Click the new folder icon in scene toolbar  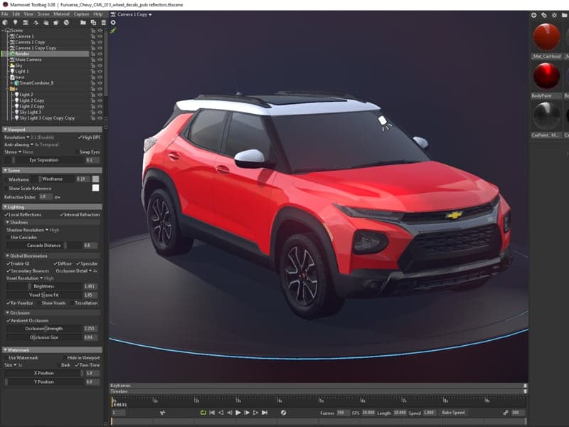tap(83, 23)
